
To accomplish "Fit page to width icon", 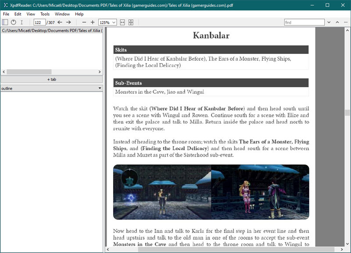I will point(122,22).
